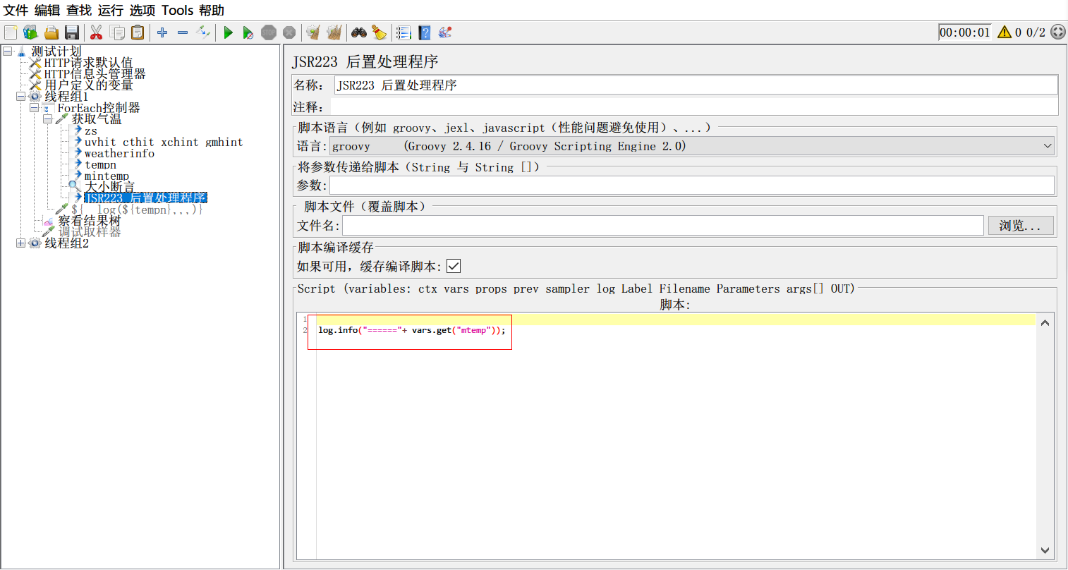Open the 运行 menu
This screenshot has width=1068, height=570.
[x=110, y=10]
